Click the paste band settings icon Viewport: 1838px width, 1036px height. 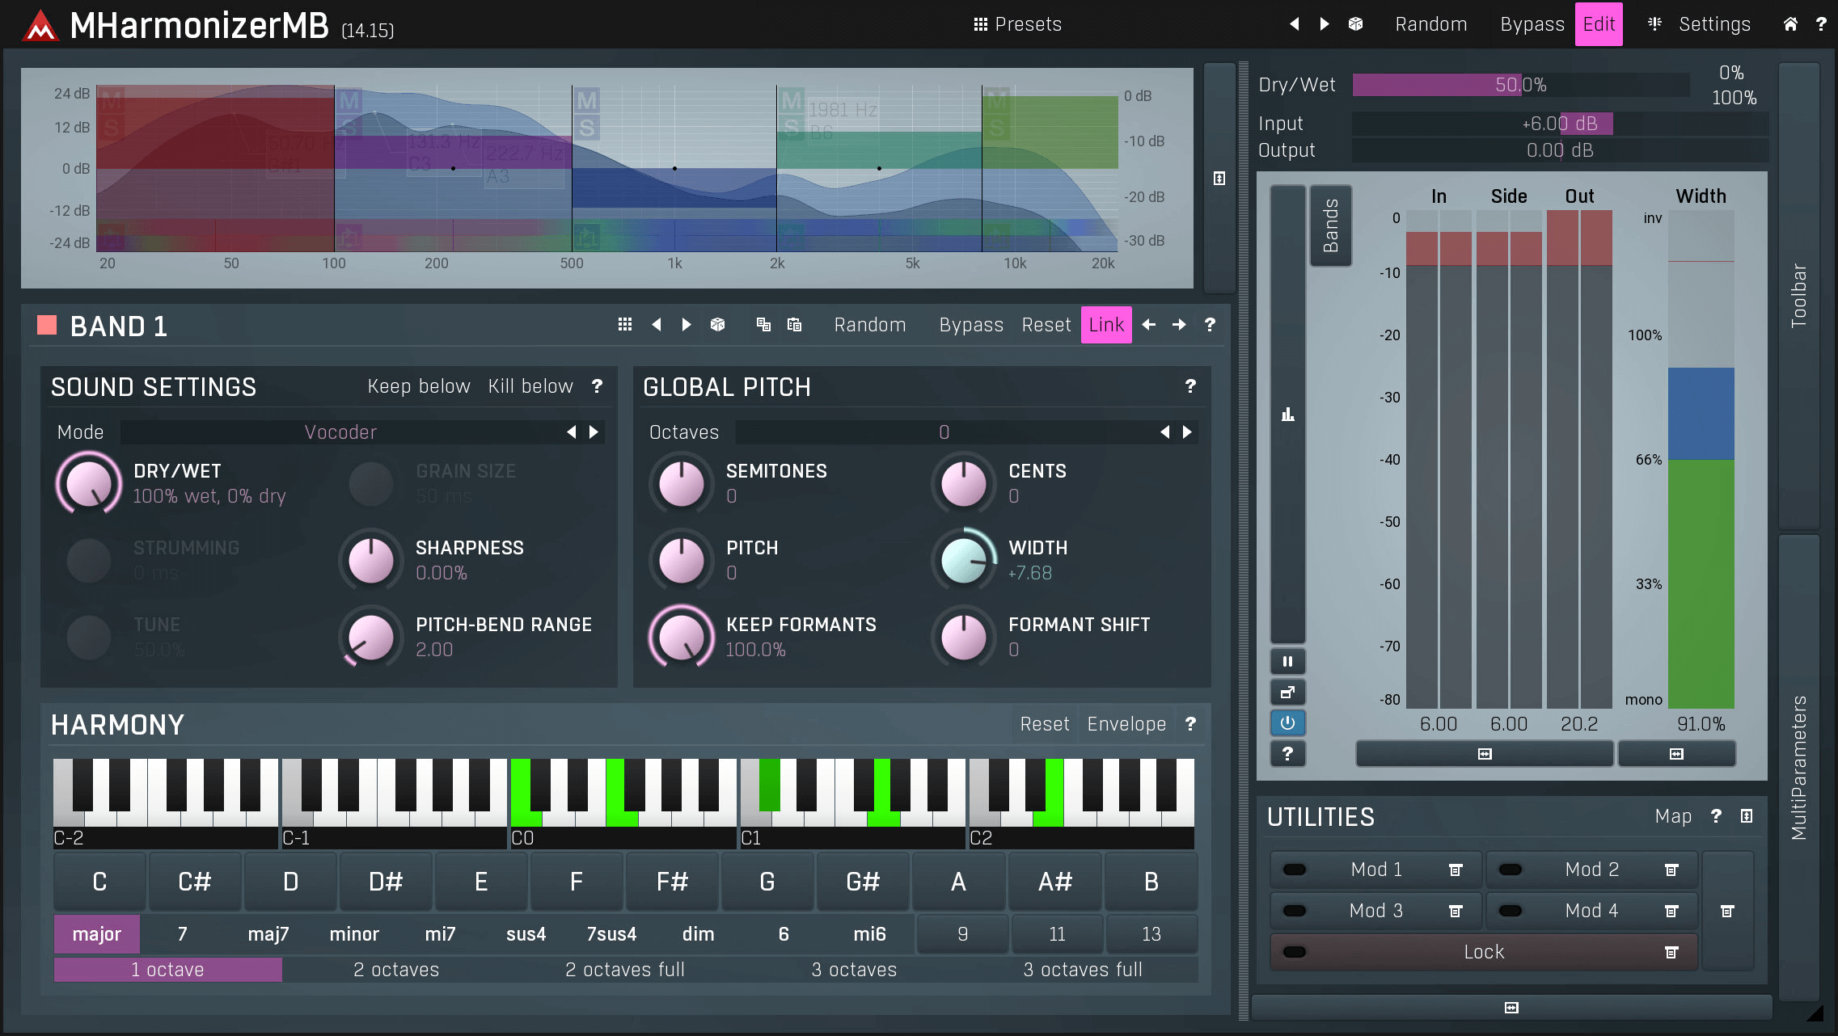pyautogui.click(x=795, y=324)
